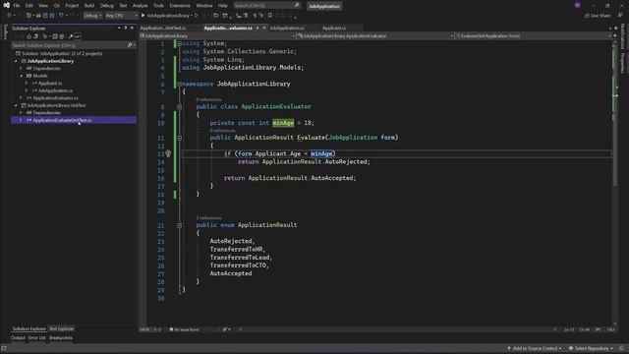Click the status bar icon at the far left

[4, 348]
